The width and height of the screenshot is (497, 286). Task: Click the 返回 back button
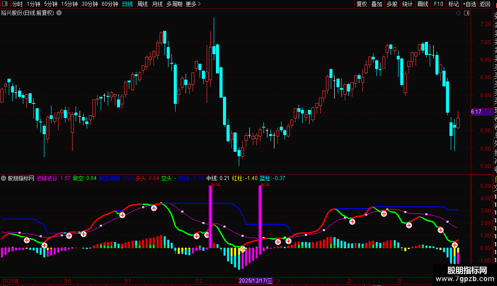(485, 4)
